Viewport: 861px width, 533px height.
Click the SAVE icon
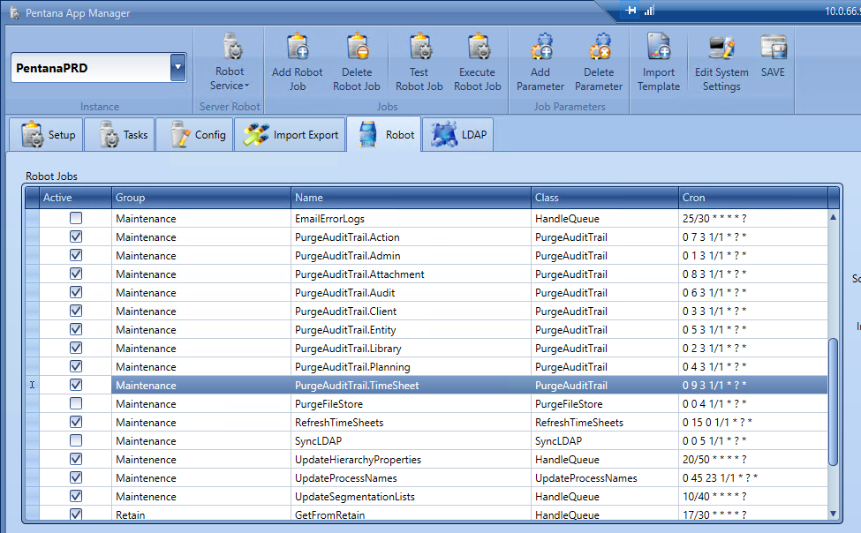tap(774, 47)
